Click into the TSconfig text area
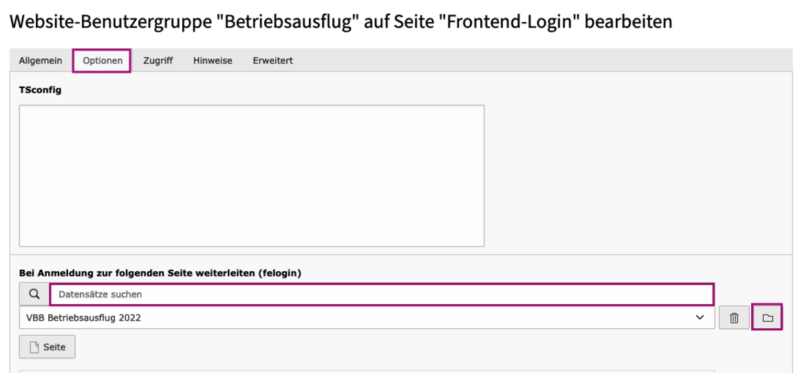This screenshot has width=798, height=373. tap(251, 175)
